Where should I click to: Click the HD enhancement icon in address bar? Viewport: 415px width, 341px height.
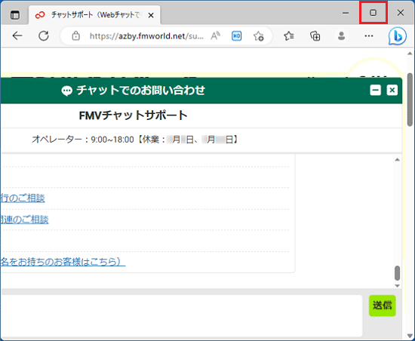click(x=236, y=36)
